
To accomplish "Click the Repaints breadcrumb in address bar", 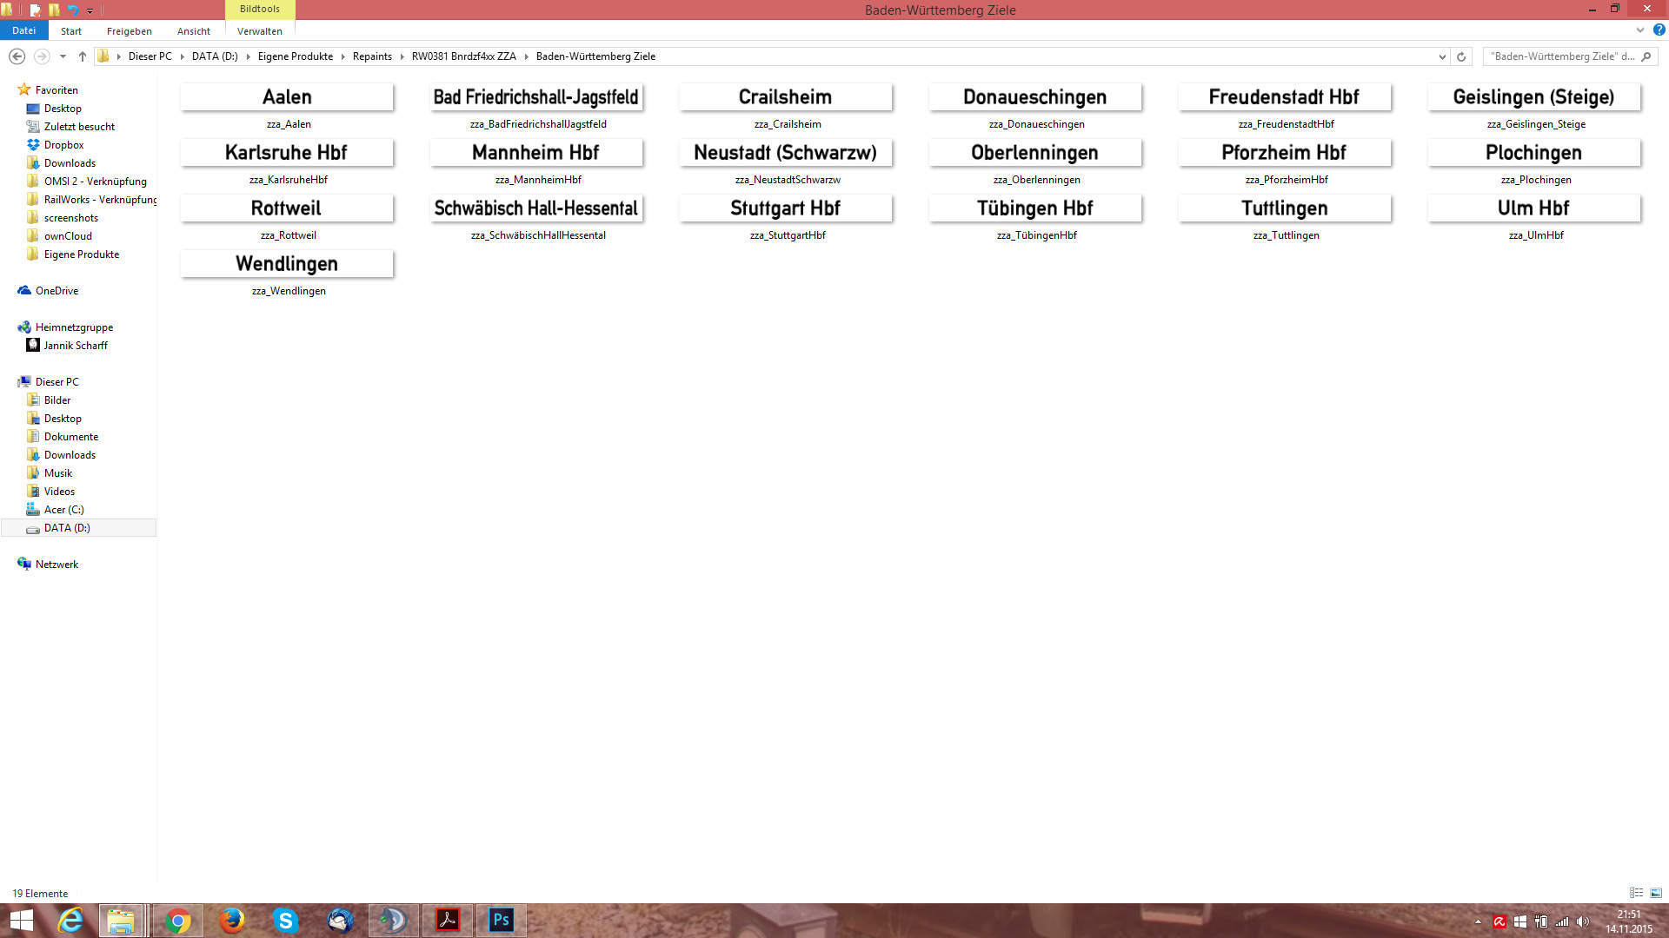I will click(372, 56).
